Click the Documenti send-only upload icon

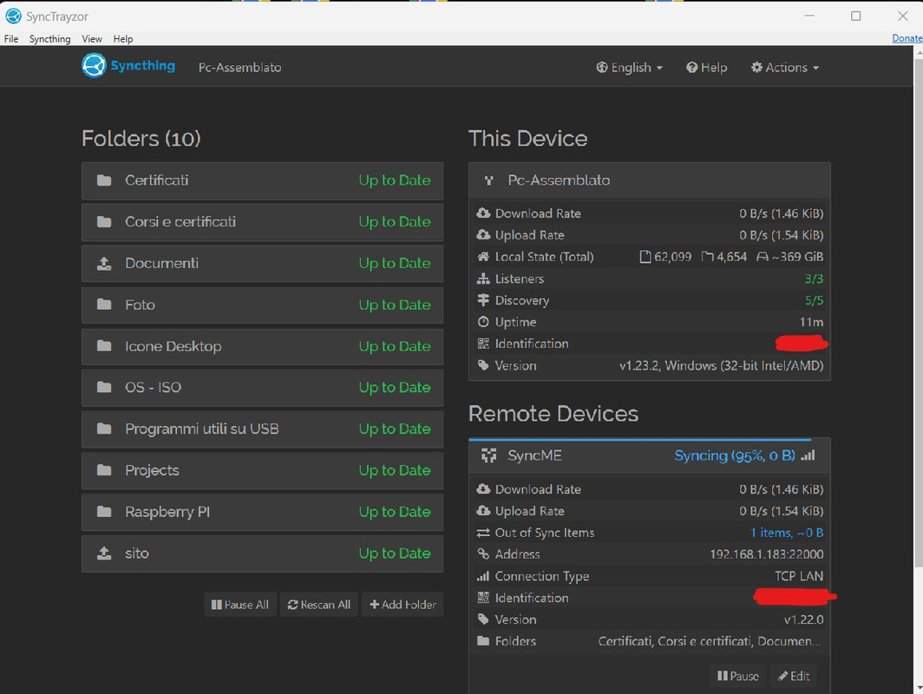(104, 263)
